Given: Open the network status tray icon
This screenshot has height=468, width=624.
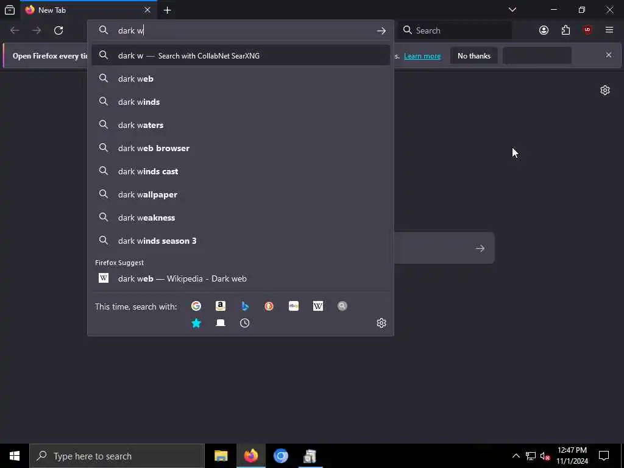Looking at the screenshot, I should [x=531, y=456].
